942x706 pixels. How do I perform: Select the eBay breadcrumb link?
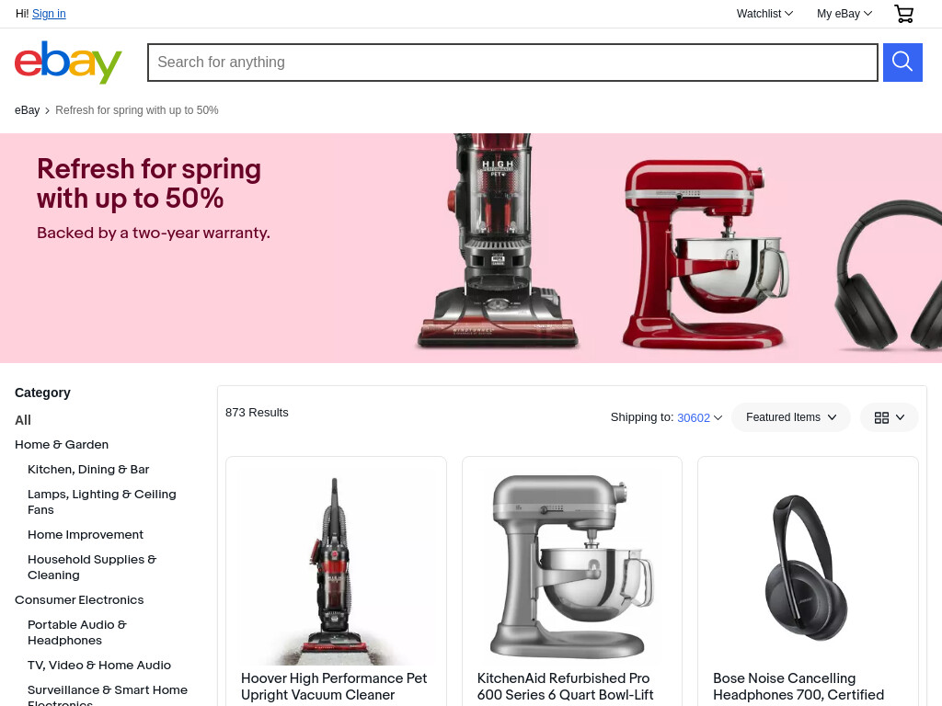[27, 110]
